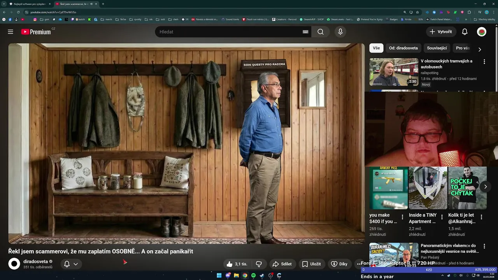Viewport: 498px width, 280px height.
Task: Open the railspotting channel name
Action: click(x=430, y=73)
